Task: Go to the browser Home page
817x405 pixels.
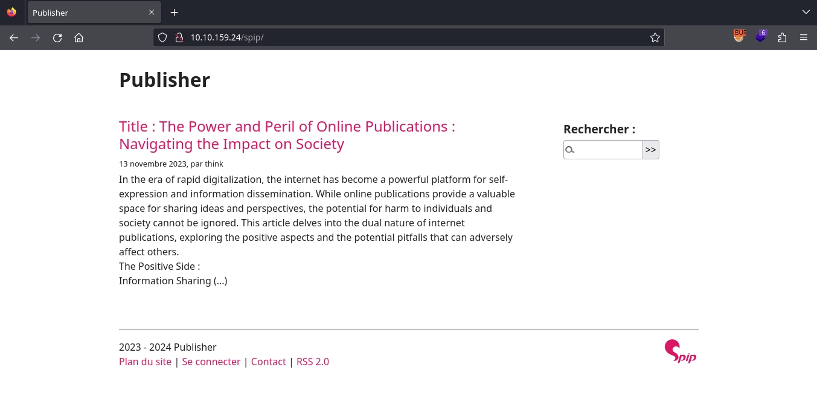Action: (x=78, y=37)
